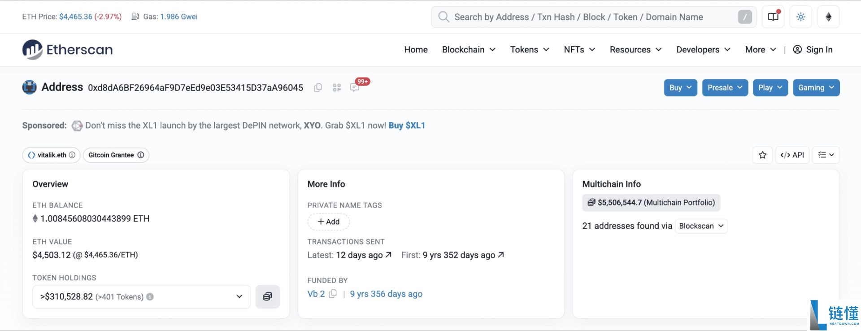
Task: Open the Vb 2 funder link
Action: coord(316,294)
